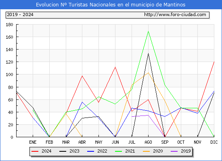Screen dimensions: 222x161
Task: Click the NOV month axis label
Action: (x=197, y=142)
